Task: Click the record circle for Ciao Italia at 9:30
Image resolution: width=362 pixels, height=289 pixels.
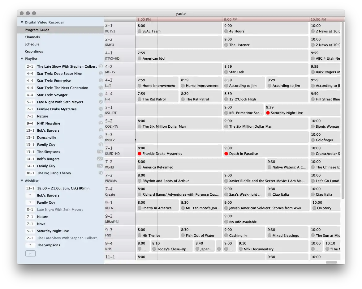Action: tap(269, 194)
